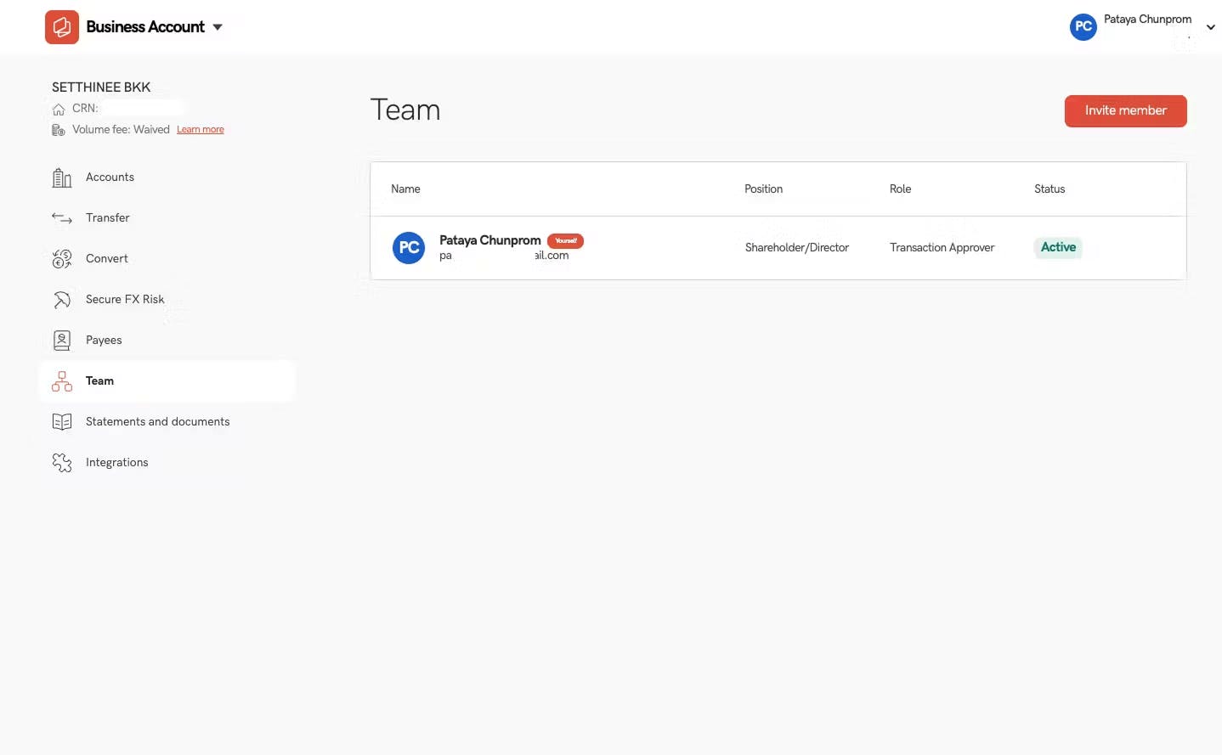Click the PC avatar in the team table row
Screen dimensions: 1222x755
pyautogui.click(x=409, y=248)
